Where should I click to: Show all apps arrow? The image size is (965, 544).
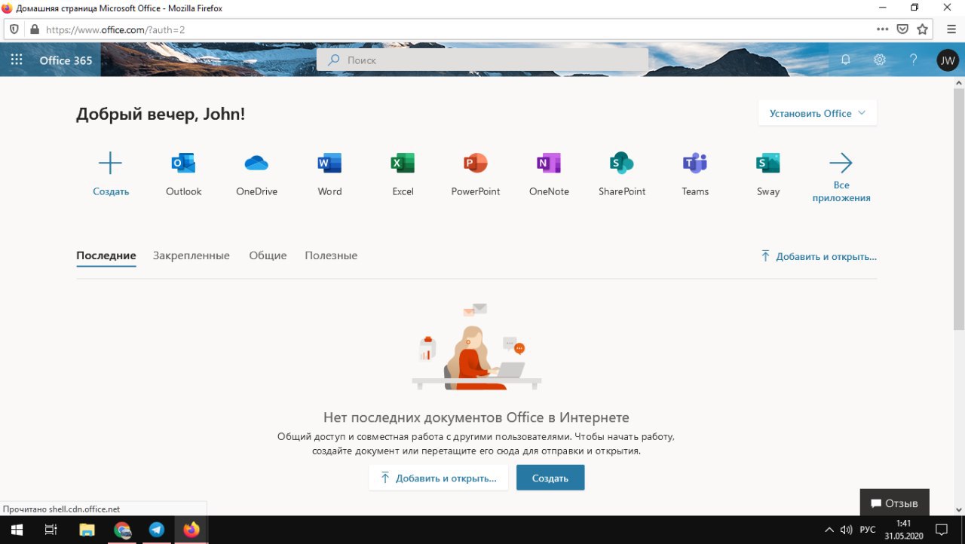pyautogui.click(x=841, y=163)
